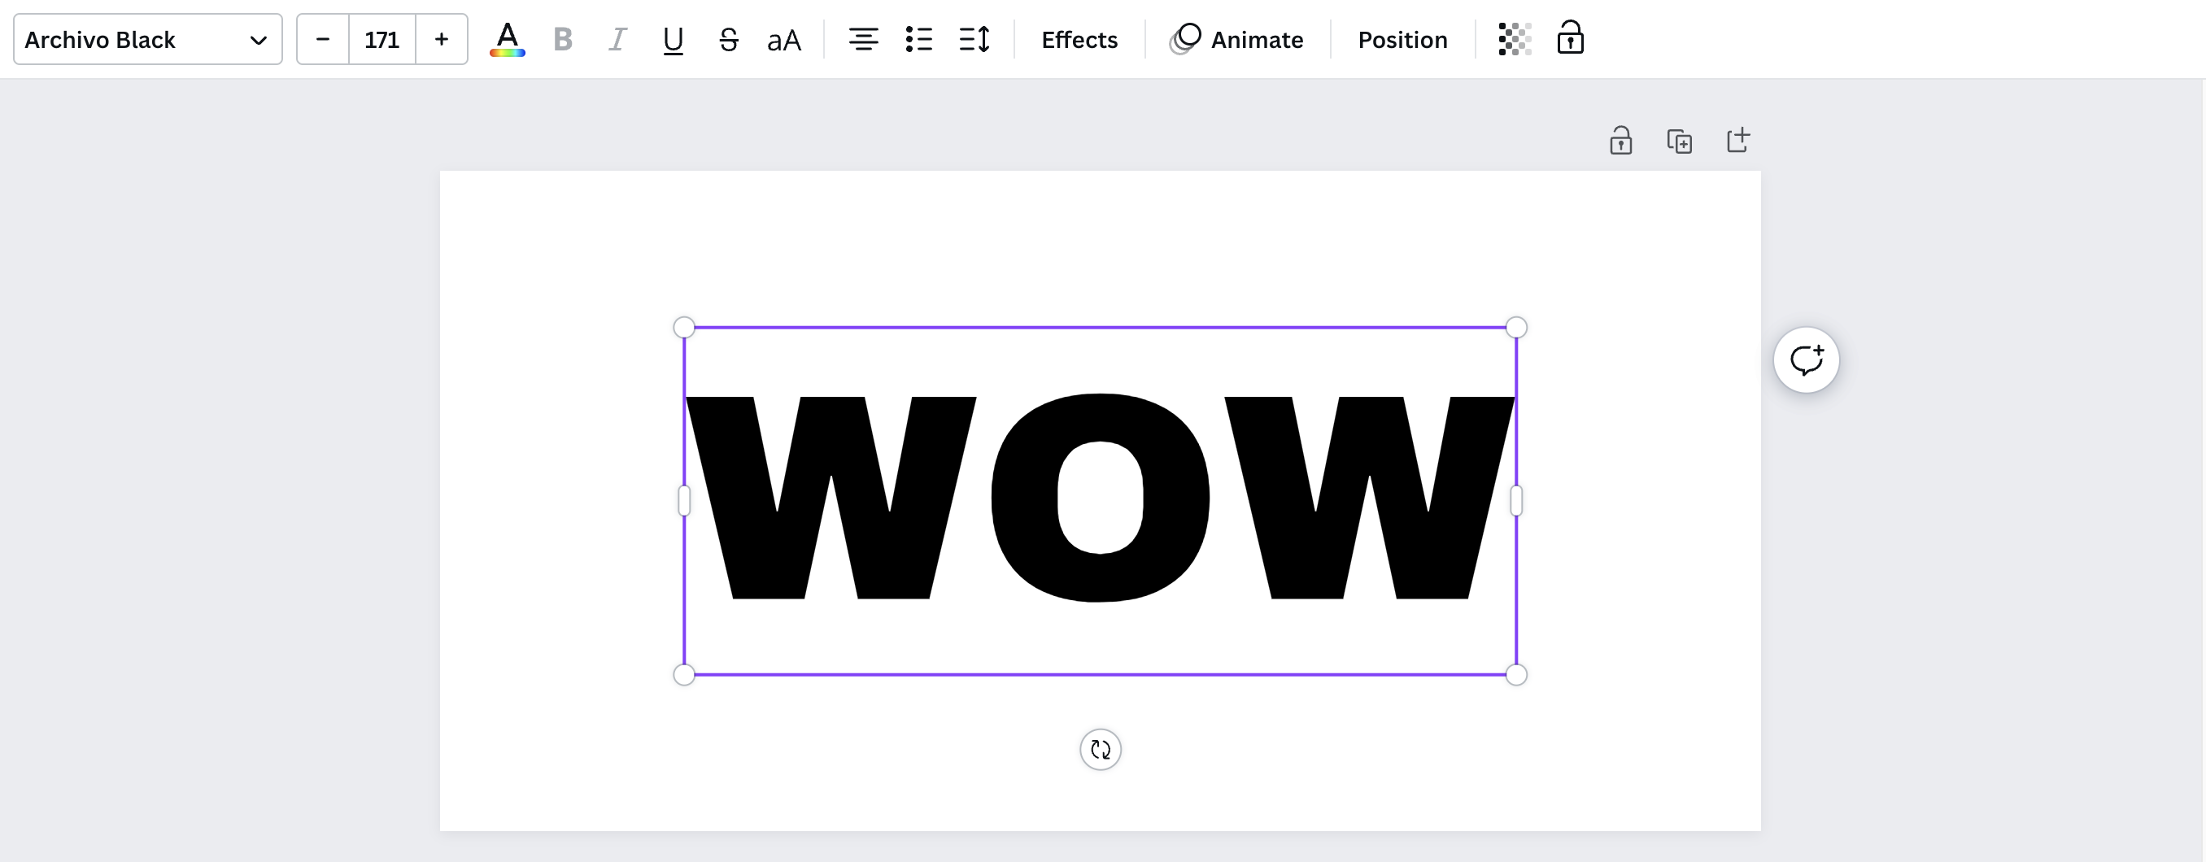Open the line spacing settings
Image resolution: width=2206 pixels, height=862 pixels.
coord(974,38)
